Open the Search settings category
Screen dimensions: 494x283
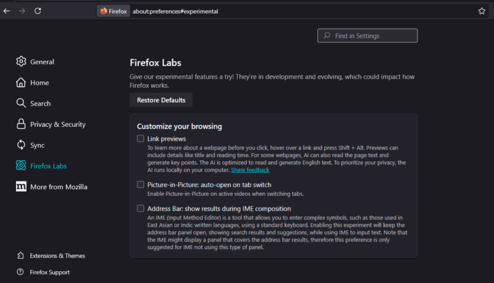(40, 103)
